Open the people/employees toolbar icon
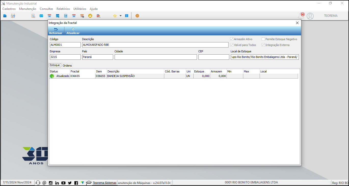This screenshot has height=186, width=349. (13, 16)
